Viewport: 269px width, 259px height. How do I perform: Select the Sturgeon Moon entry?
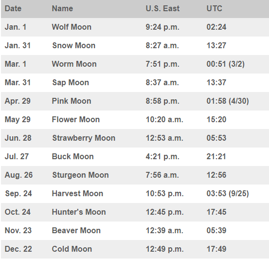pyautogui.click(x=80, y=175)
